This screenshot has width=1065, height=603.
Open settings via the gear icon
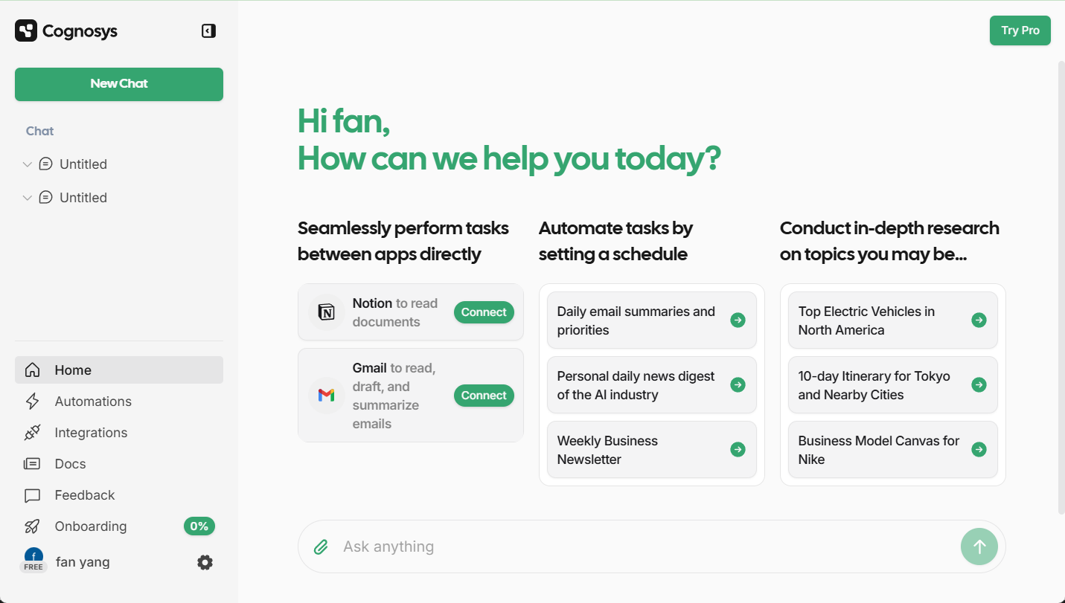coord(205,563)
